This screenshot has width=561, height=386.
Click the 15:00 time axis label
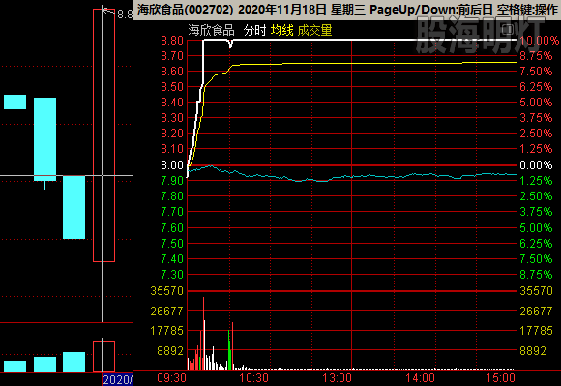pyautogui.click(x=500, y=378)
